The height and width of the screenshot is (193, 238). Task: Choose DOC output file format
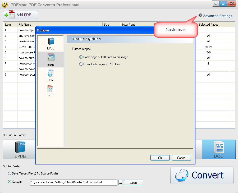pos(219,149)
